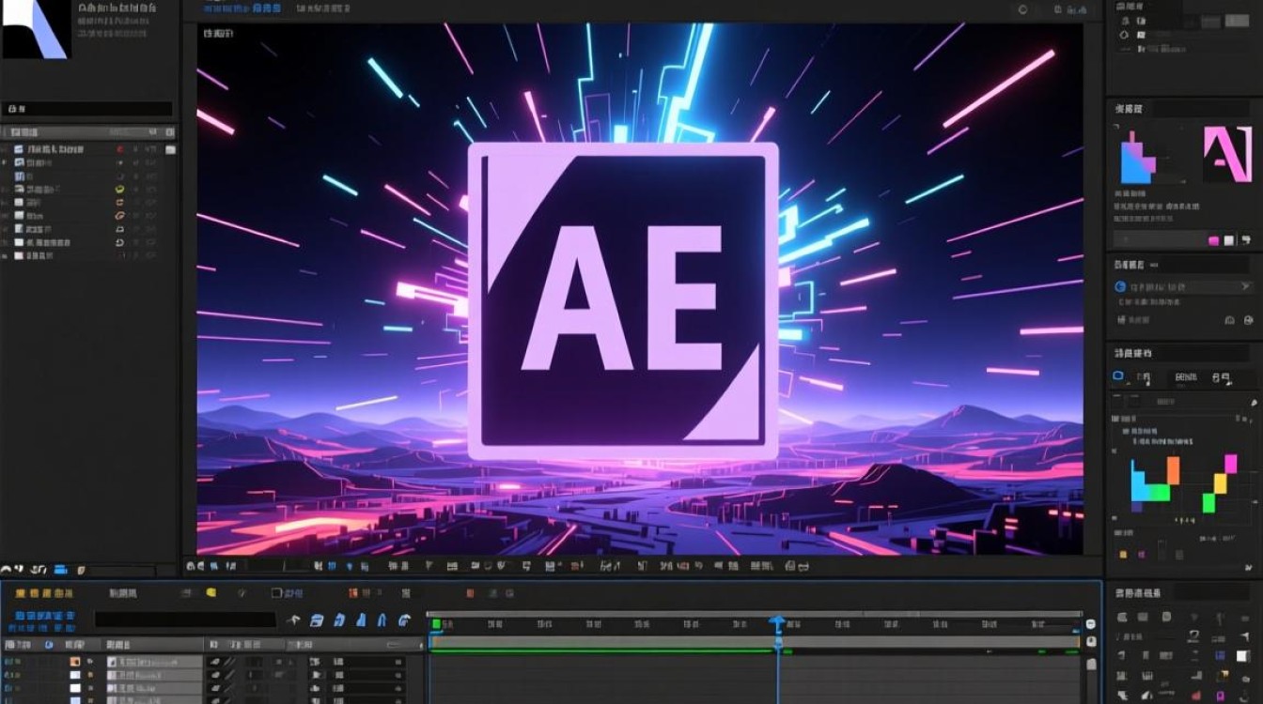
Task: Click the blue folder icon below project panel
Action: click(61, 569)
